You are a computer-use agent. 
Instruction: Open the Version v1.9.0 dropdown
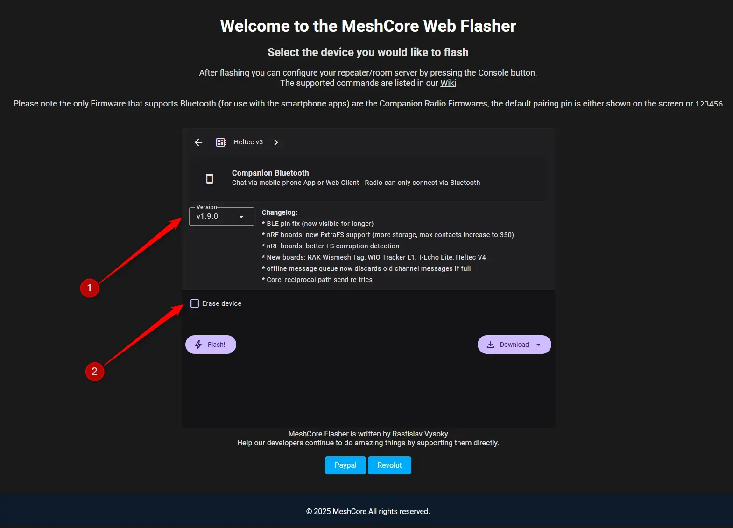(x=222, y=217)
